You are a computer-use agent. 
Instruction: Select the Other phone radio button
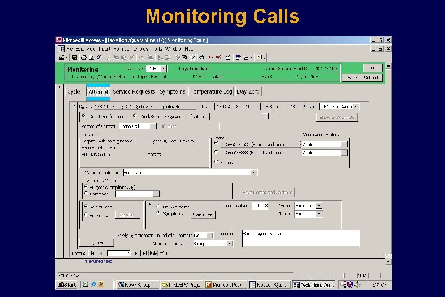tap(216, 162)
